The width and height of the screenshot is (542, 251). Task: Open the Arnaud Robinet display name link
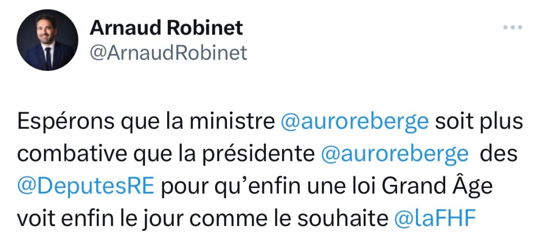(166, 28)
